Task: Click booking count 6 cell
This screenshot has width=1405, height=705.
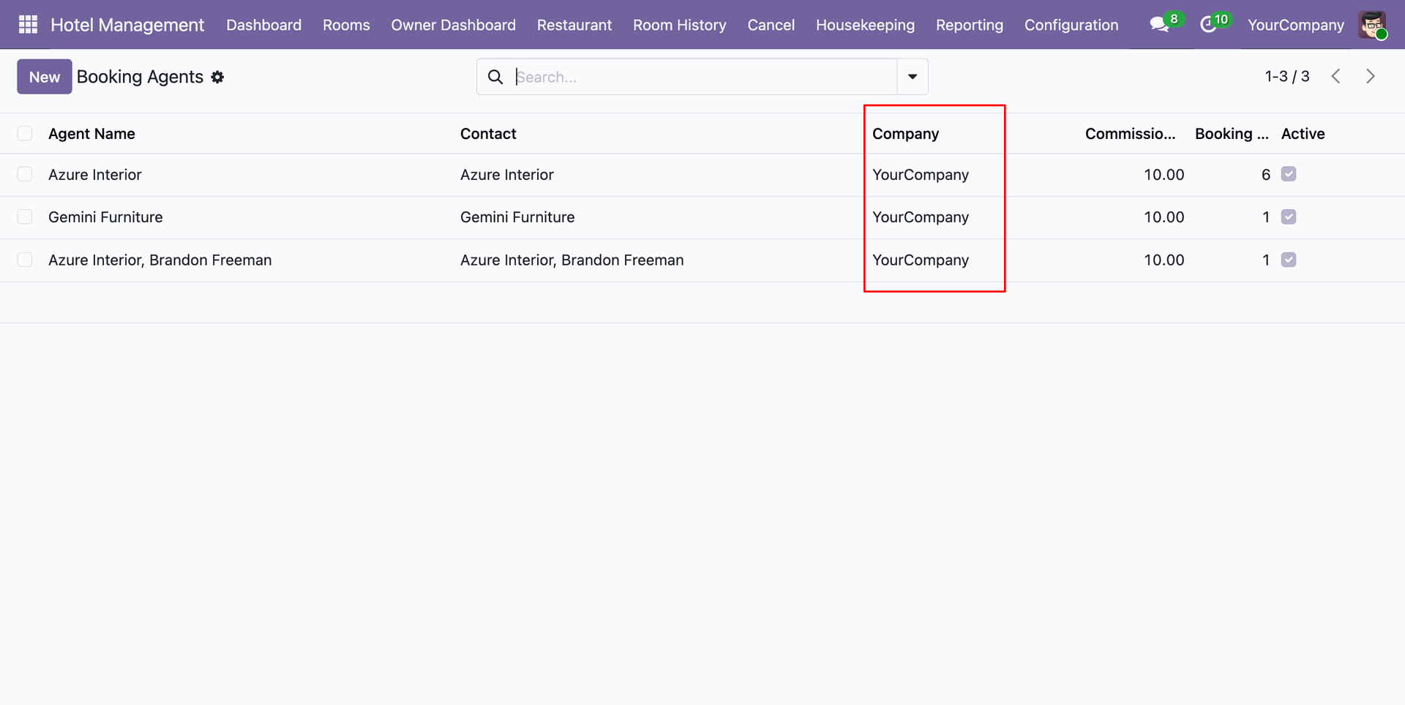Action: pyautogui.click(x=1265, y=175)
